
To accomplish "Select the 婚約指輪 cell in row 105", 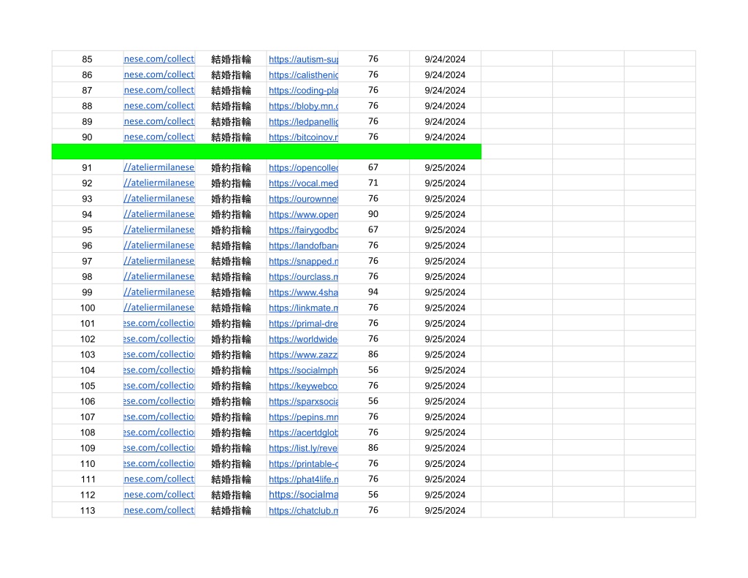I will (x=231, y=386).
